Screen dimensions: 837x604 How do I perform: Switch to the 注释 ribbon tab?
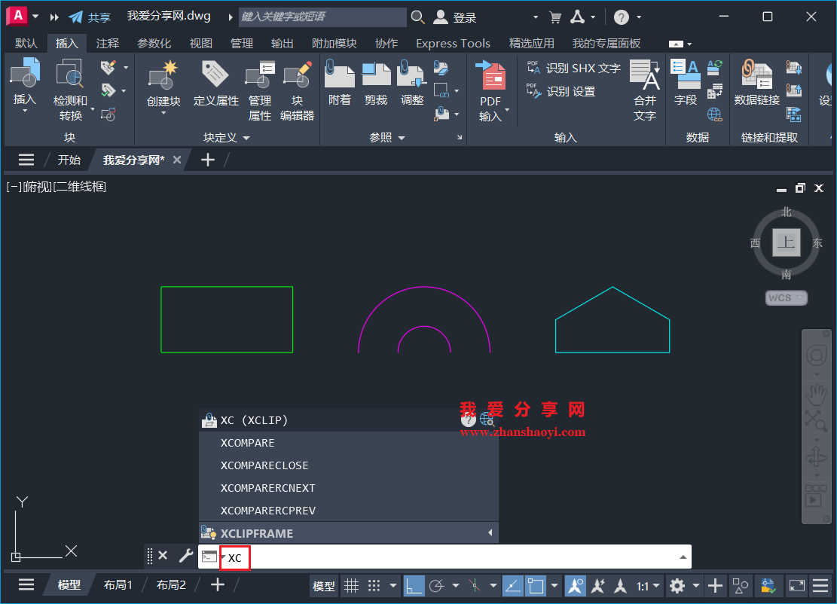(107, 43)
